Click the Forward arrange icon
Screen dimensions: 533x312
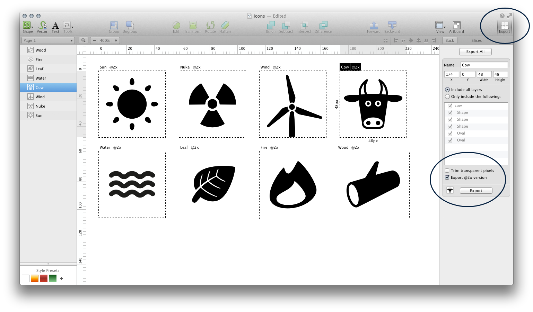click(x=374, y=26)
